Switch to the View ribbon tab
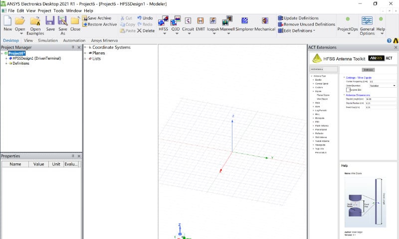 pyautogui.click(x=28, y=40)
